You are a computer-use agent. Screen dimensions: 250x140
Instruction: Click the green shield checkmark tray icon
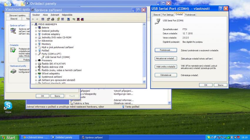pyautogui.click(x=229, y=137)
